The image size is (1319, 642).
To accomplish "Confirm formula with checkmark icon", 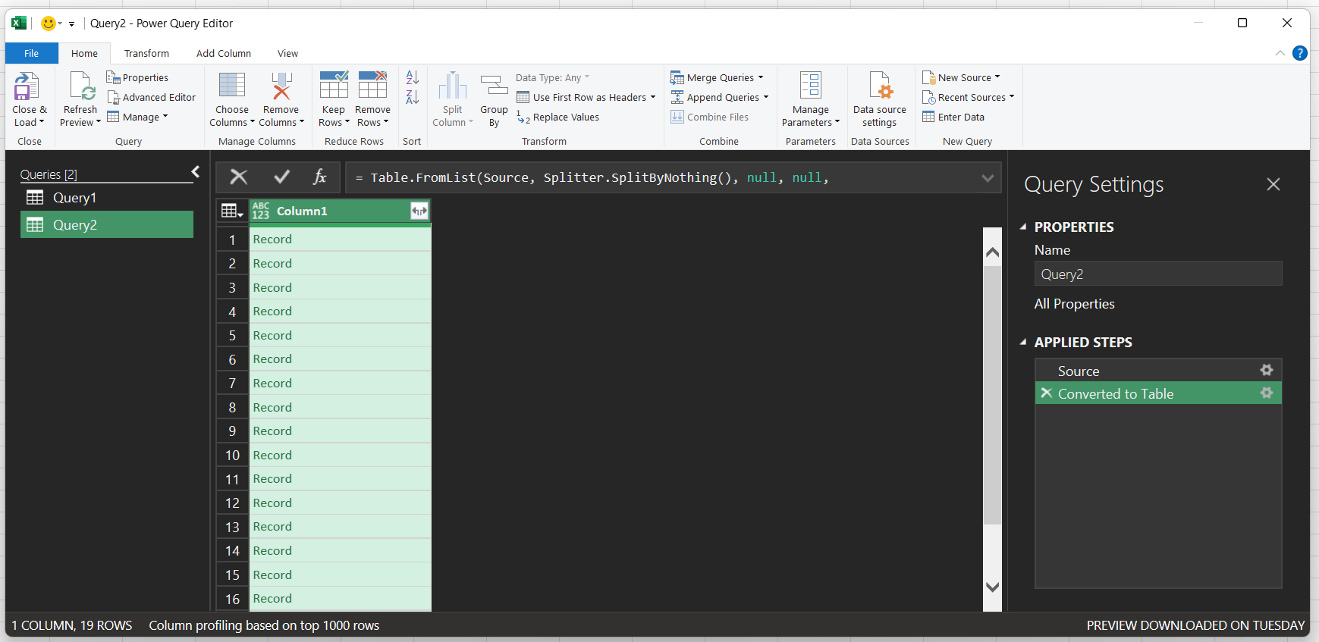I will coord(281,177).
